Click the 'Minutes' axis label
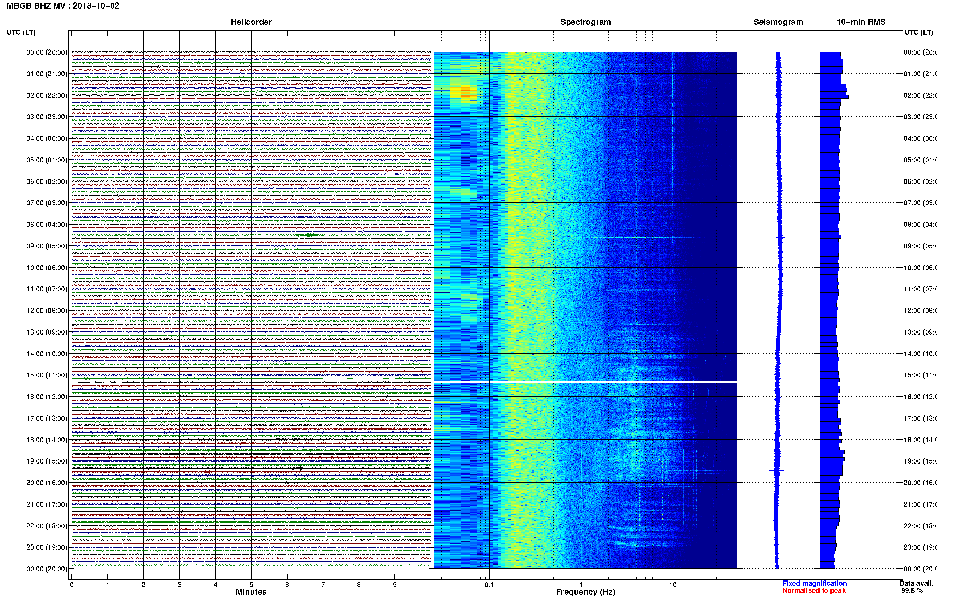The width and height of the screenshot is (976, 610). (251, 592)
